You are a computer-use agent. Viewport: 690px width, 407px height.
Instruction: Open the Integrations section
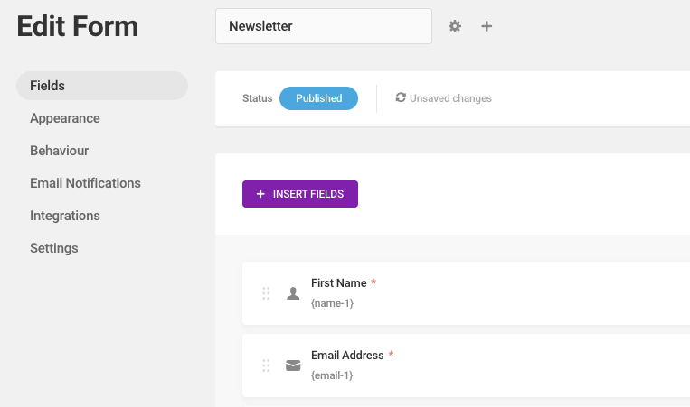tap(65, 216)
